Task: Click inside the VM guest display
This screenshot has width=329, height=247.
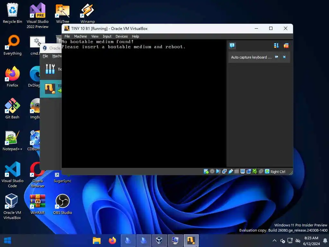Action: coord(144,104)
